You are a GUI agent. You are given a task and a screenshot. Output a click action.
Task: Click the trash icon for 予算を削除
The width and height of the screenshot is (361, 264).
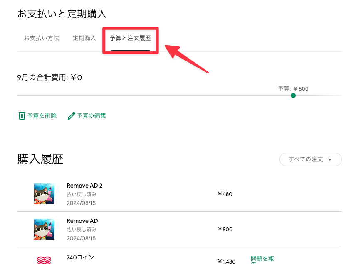point(22,115)
